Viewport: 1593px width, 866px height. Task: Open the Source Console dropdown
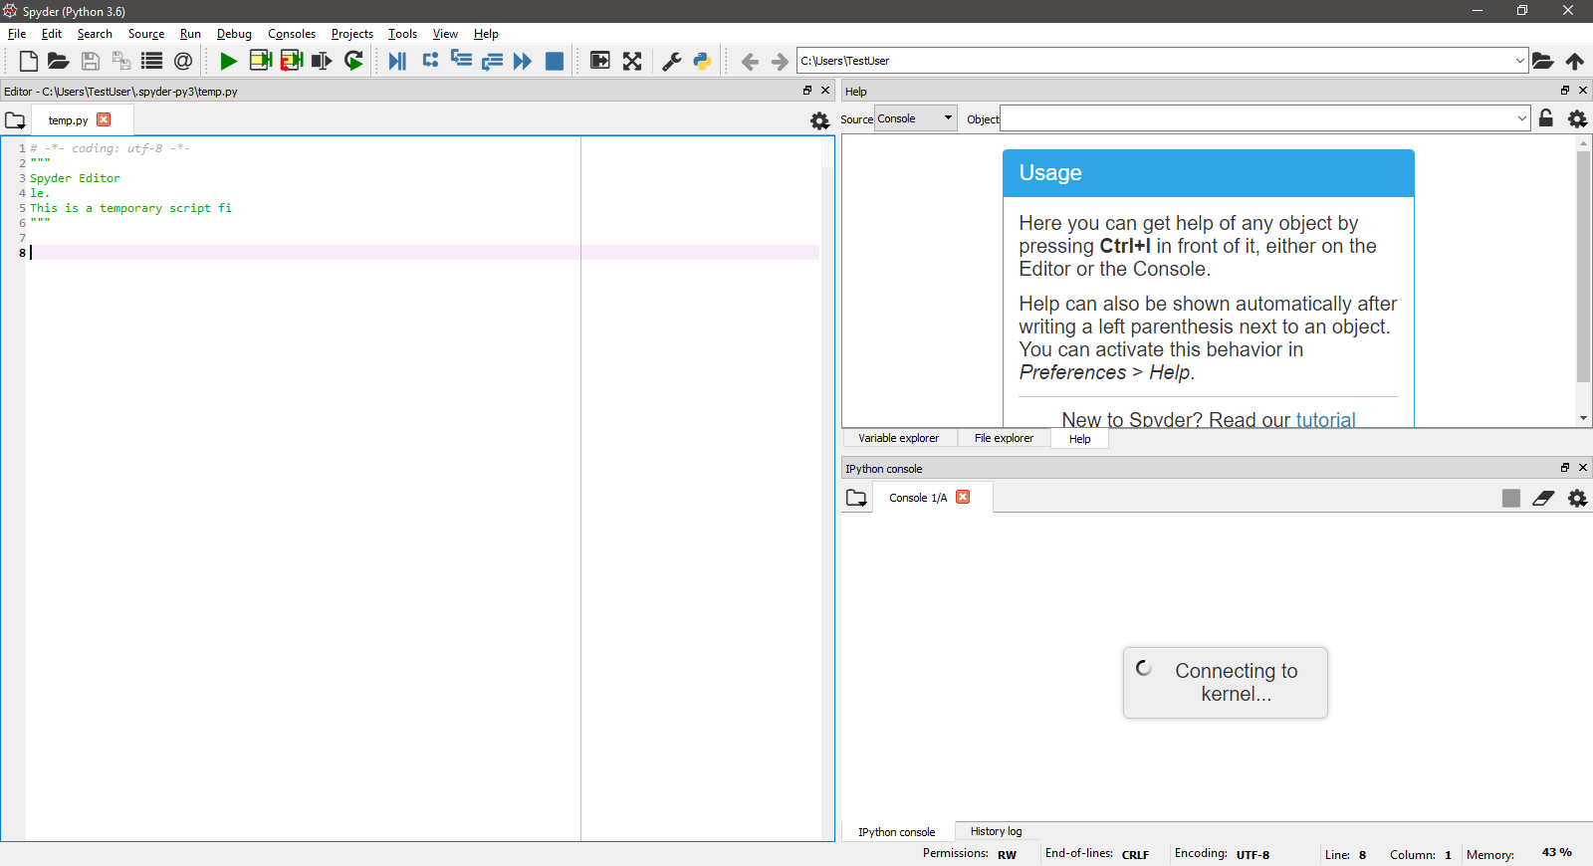[916, 118]
